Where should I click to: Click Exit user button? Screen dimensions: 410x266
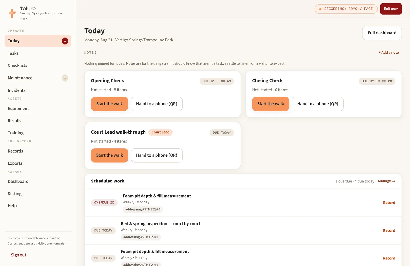tap(391, 9)
